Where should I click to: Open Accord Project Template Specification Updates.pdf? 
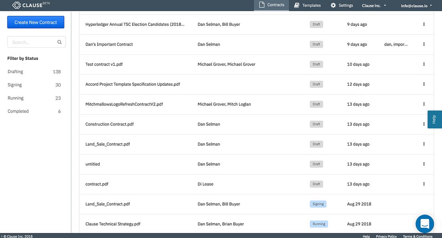[133, 84]
